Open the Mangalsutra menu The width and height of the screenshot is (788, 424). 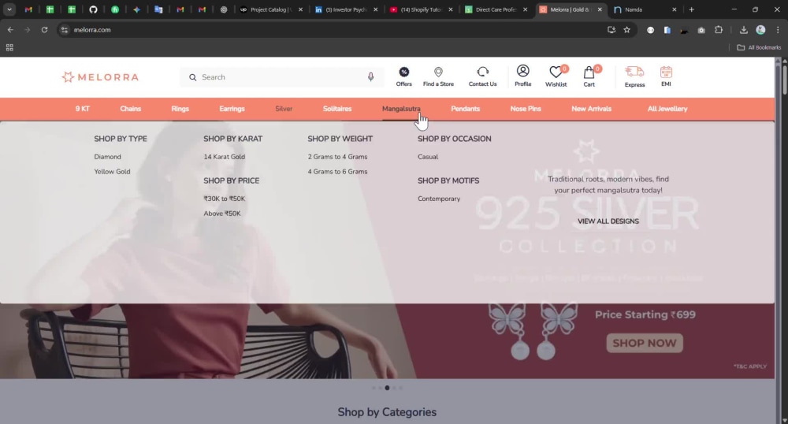point(401,109)
